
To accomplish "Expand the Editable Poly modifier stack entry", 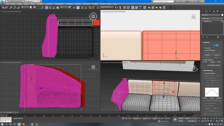I will [203, 21].
